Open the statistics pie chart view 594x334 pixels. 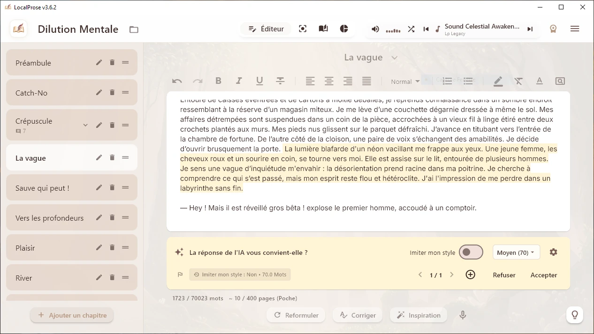coord(344,29)
